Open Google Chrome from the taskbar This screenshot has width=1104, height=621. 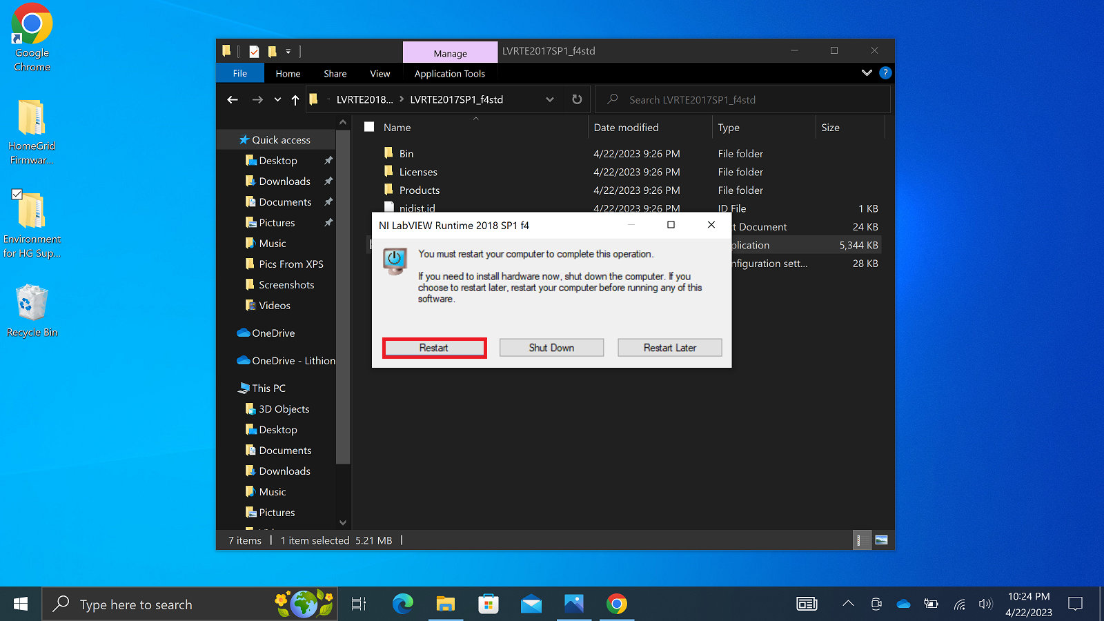point(616,604)
